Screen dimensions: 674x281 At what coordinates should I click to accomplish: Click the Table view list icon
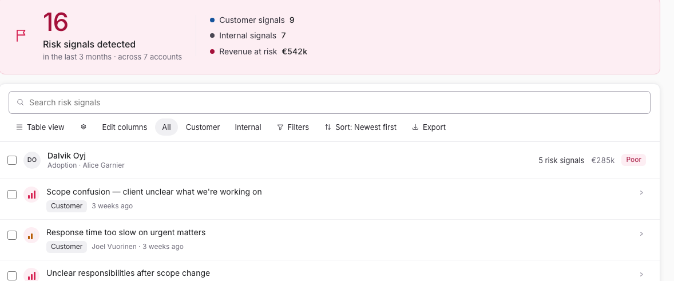[x=19, y=127]
